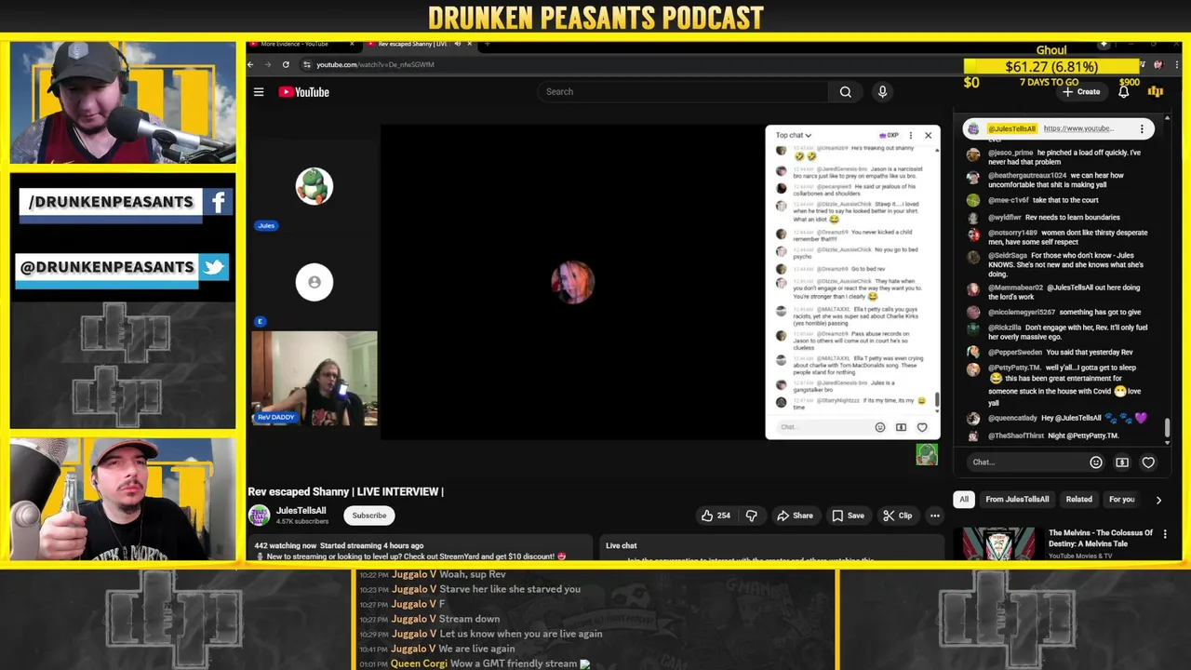Go back in the browser
Image resolution: width=1191 pixels, height=670 pixels.
point(251,64)
